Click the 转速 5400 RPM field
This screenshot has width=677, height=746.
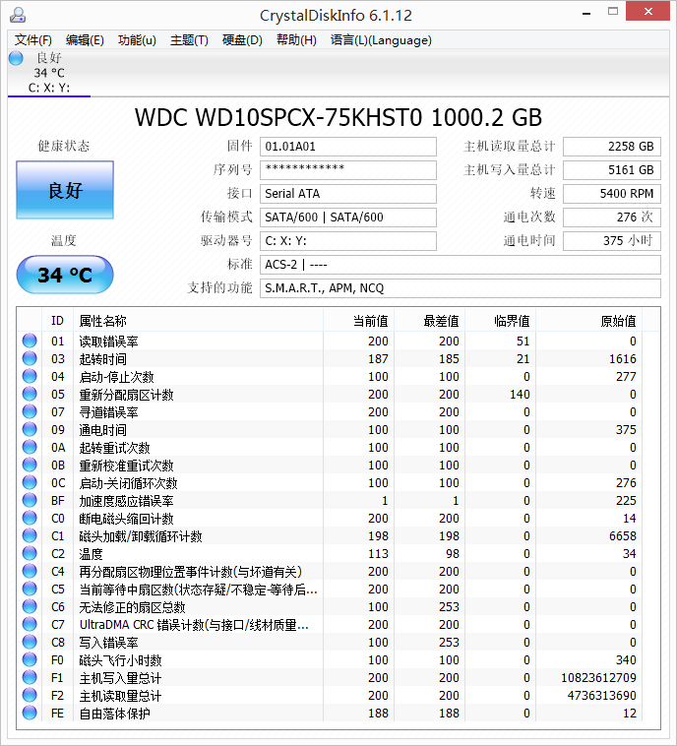coord(612,193)
